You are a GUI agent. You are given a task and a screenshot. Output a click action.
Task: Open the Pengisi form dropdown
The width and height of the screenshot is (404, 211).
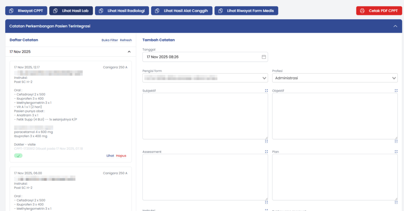tap(205, 78)
